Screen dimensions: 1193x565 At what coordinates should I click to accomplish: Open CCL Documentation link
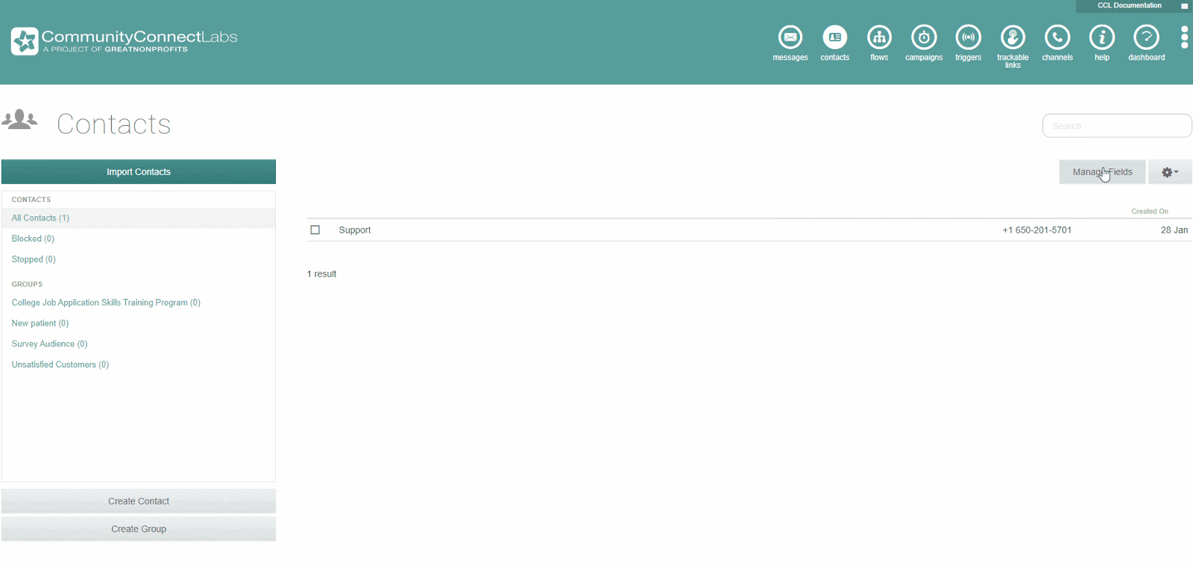click(x=1129, y=5)
